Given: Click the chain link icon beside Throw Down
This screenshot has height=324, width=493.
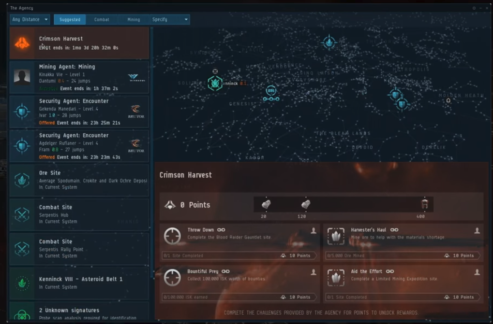Looking at the screenshot, I should pos(221,230).
